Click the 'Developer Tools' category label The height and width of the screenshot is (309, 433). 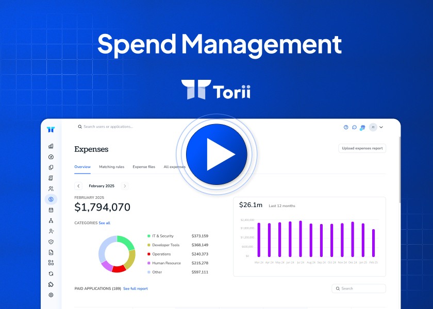tap(165, 245)
